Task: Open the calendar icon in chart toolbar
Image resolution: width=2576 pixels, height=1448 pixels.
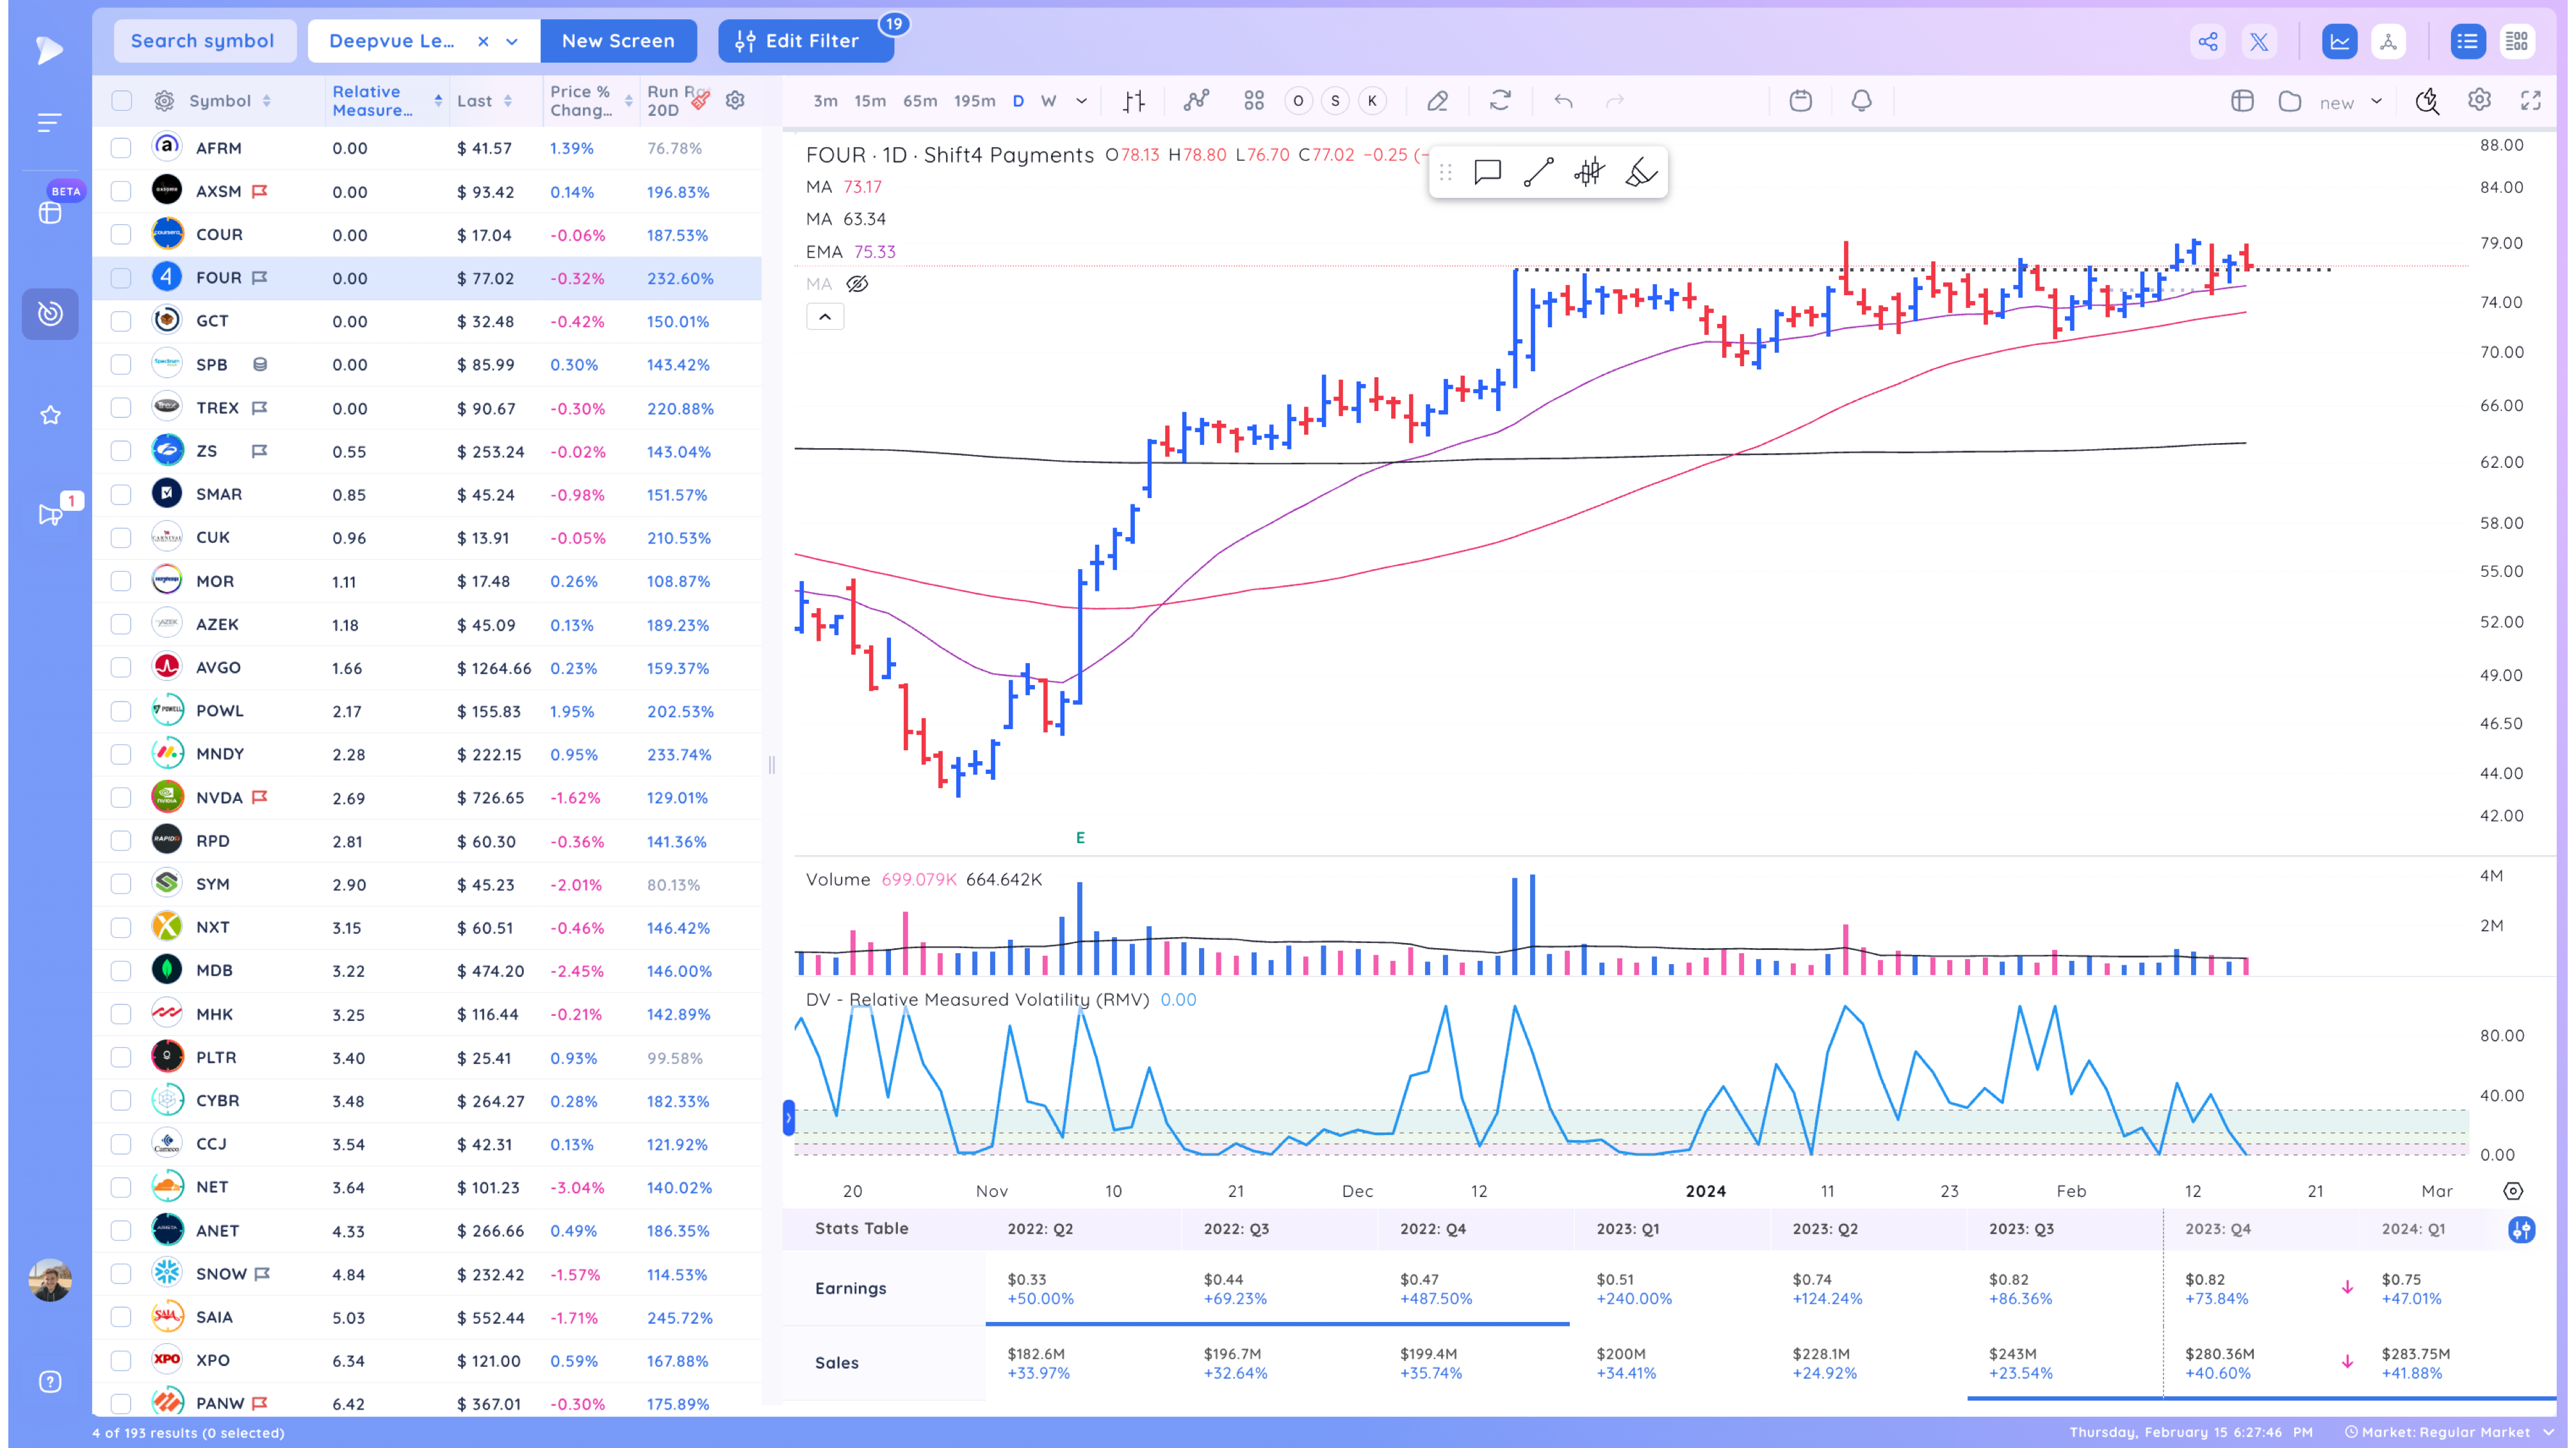Action: pyautogui.click(x=1800, y=101)
